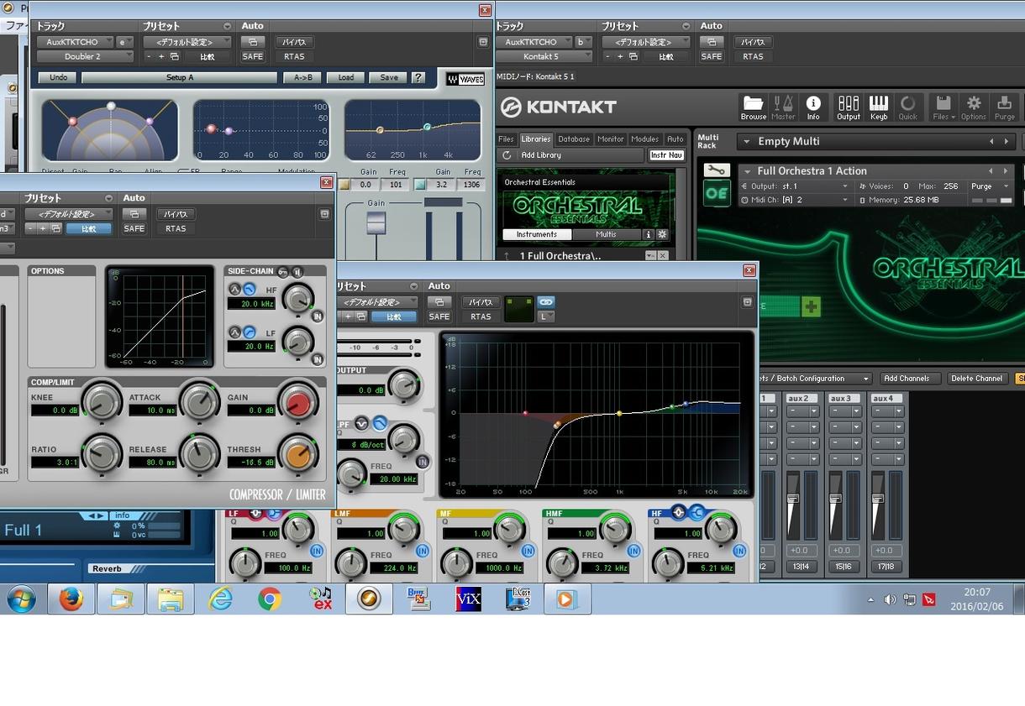Click the Undo button in Doubler
This screenshot has height=706, width=1025.
point(58,77)
